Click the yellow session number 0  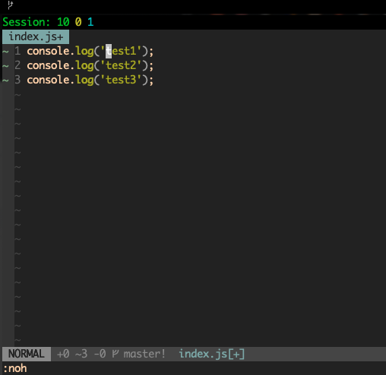coord(78,22)
